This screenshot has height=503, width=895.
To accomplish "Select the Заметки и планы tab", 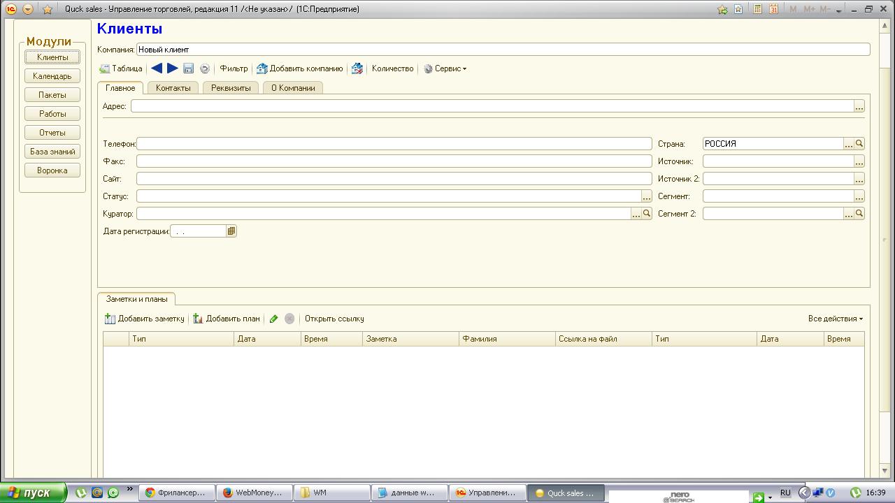I will point(136,299).
